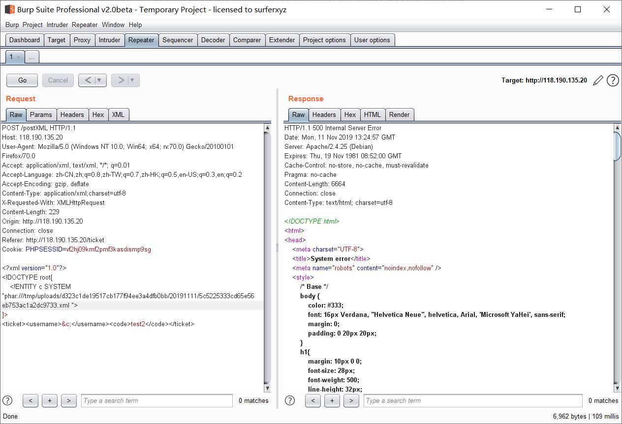Close Repeater tab 1 with the x
This screenshot has width=622, height=424.
point(19,57)
